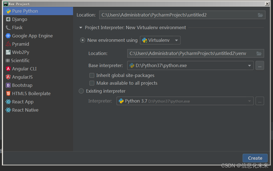The image size is (273, 171).
Task: Select the Existing interpreter radio button
Action: click(81, 91)
